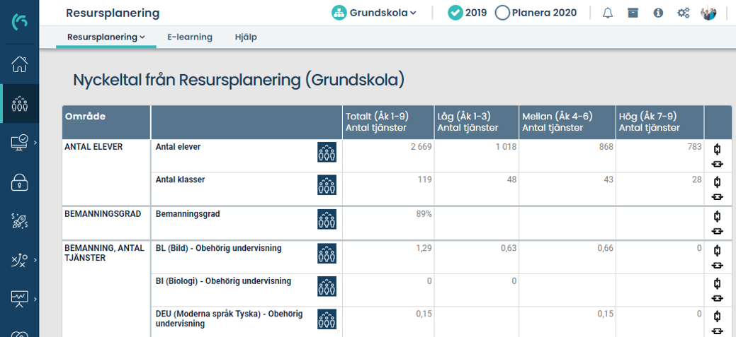Click the vertical chain icon in DEU Tyska row
The image size is (736, 337).
(x=717, y=317)
